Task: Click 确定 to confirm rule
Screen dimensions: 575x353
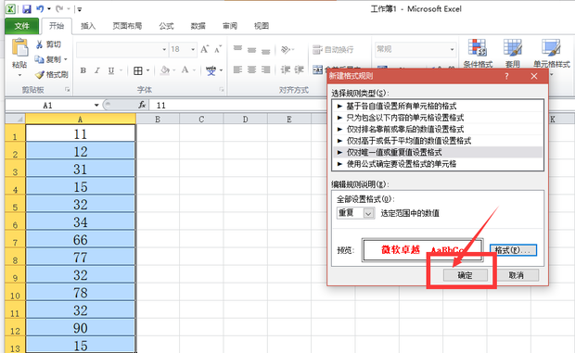Action: click(465, 275)
